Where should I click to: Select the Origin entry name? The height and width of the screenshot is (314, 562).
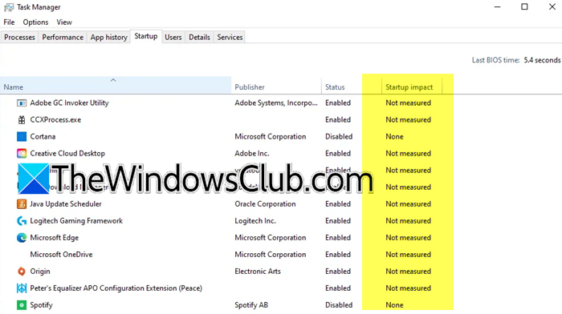(x=40, y=272)
